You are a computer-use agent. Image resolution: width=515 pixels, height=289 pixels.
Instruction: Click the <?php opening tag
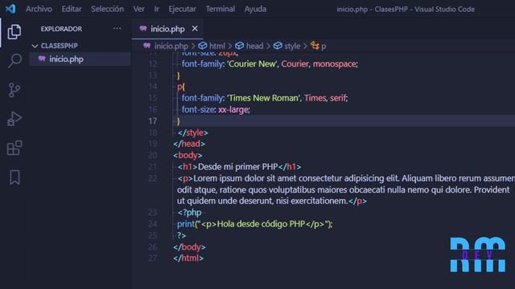click(x=190, y=212)
